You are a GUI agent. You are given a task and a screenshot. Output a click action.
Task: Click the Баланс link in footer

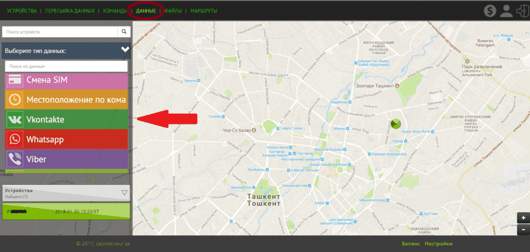point(410,244)
